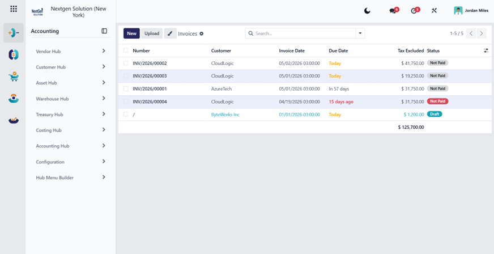Expand the Treasury Hub chevron
Viewport: 494px width, 254px height.
(104, 114)
